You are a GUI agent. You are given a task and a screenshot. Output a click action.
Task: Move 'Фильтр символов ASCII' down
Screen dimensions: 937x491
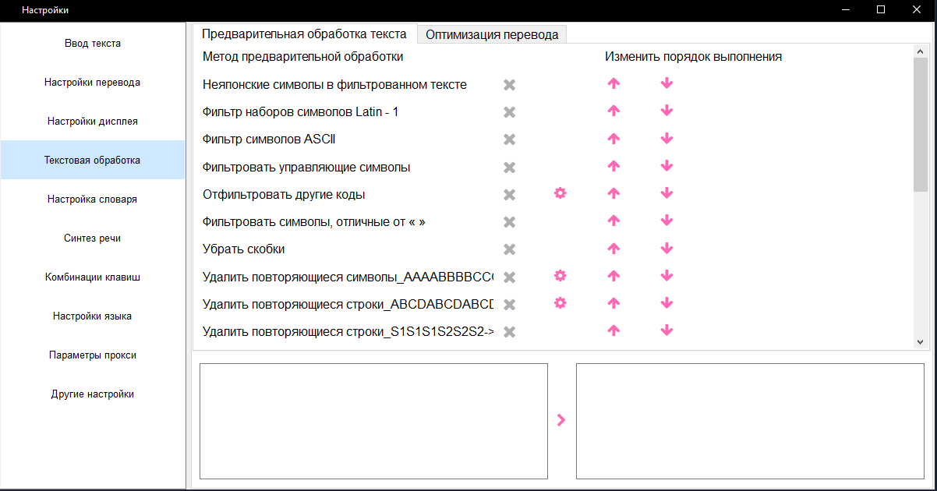(x=667, y=138)
